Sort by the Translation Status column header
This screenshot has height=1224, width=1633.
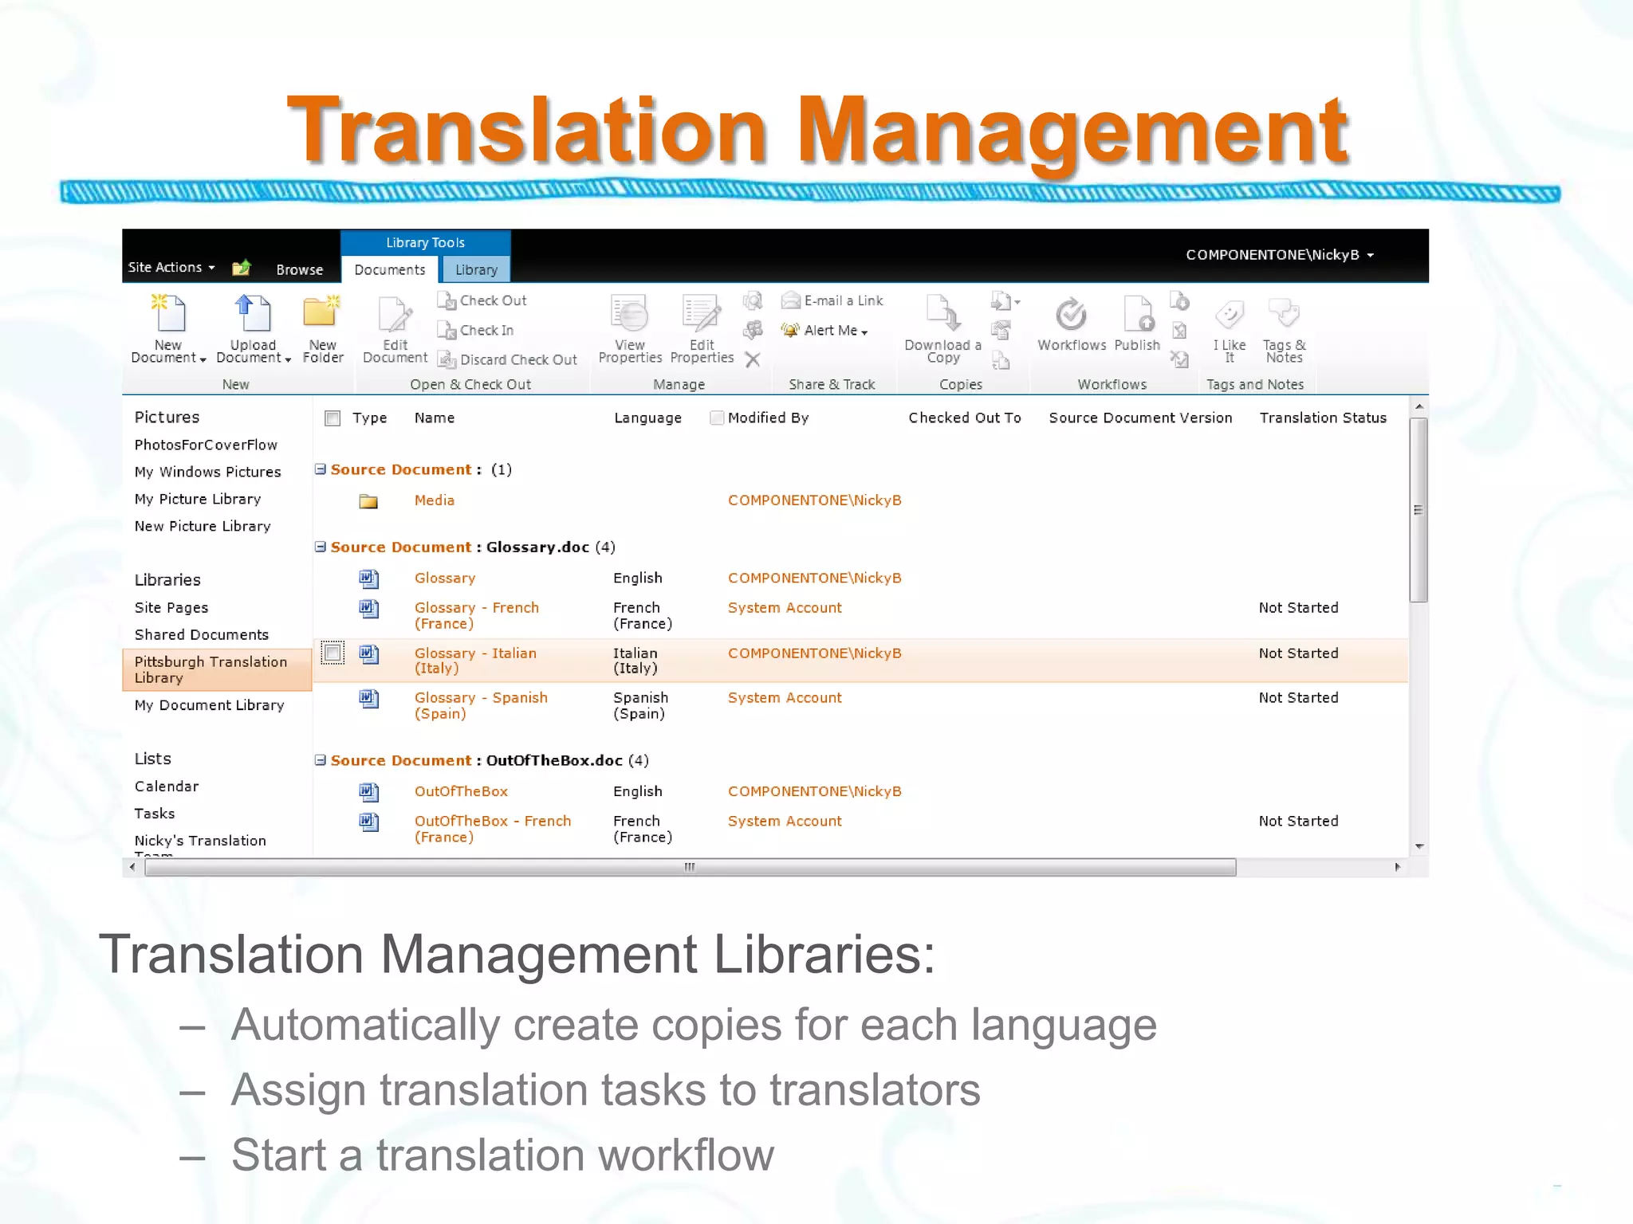tap(1323, 418)
